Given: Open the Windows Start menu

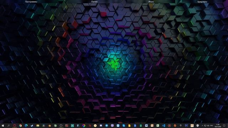Looking at the screenshot, I should coord(3,126).
